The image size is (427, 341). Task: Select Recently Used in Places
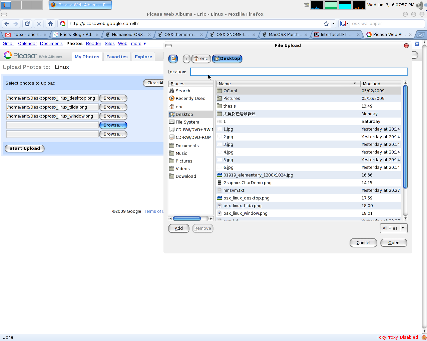tap(191, 99)
